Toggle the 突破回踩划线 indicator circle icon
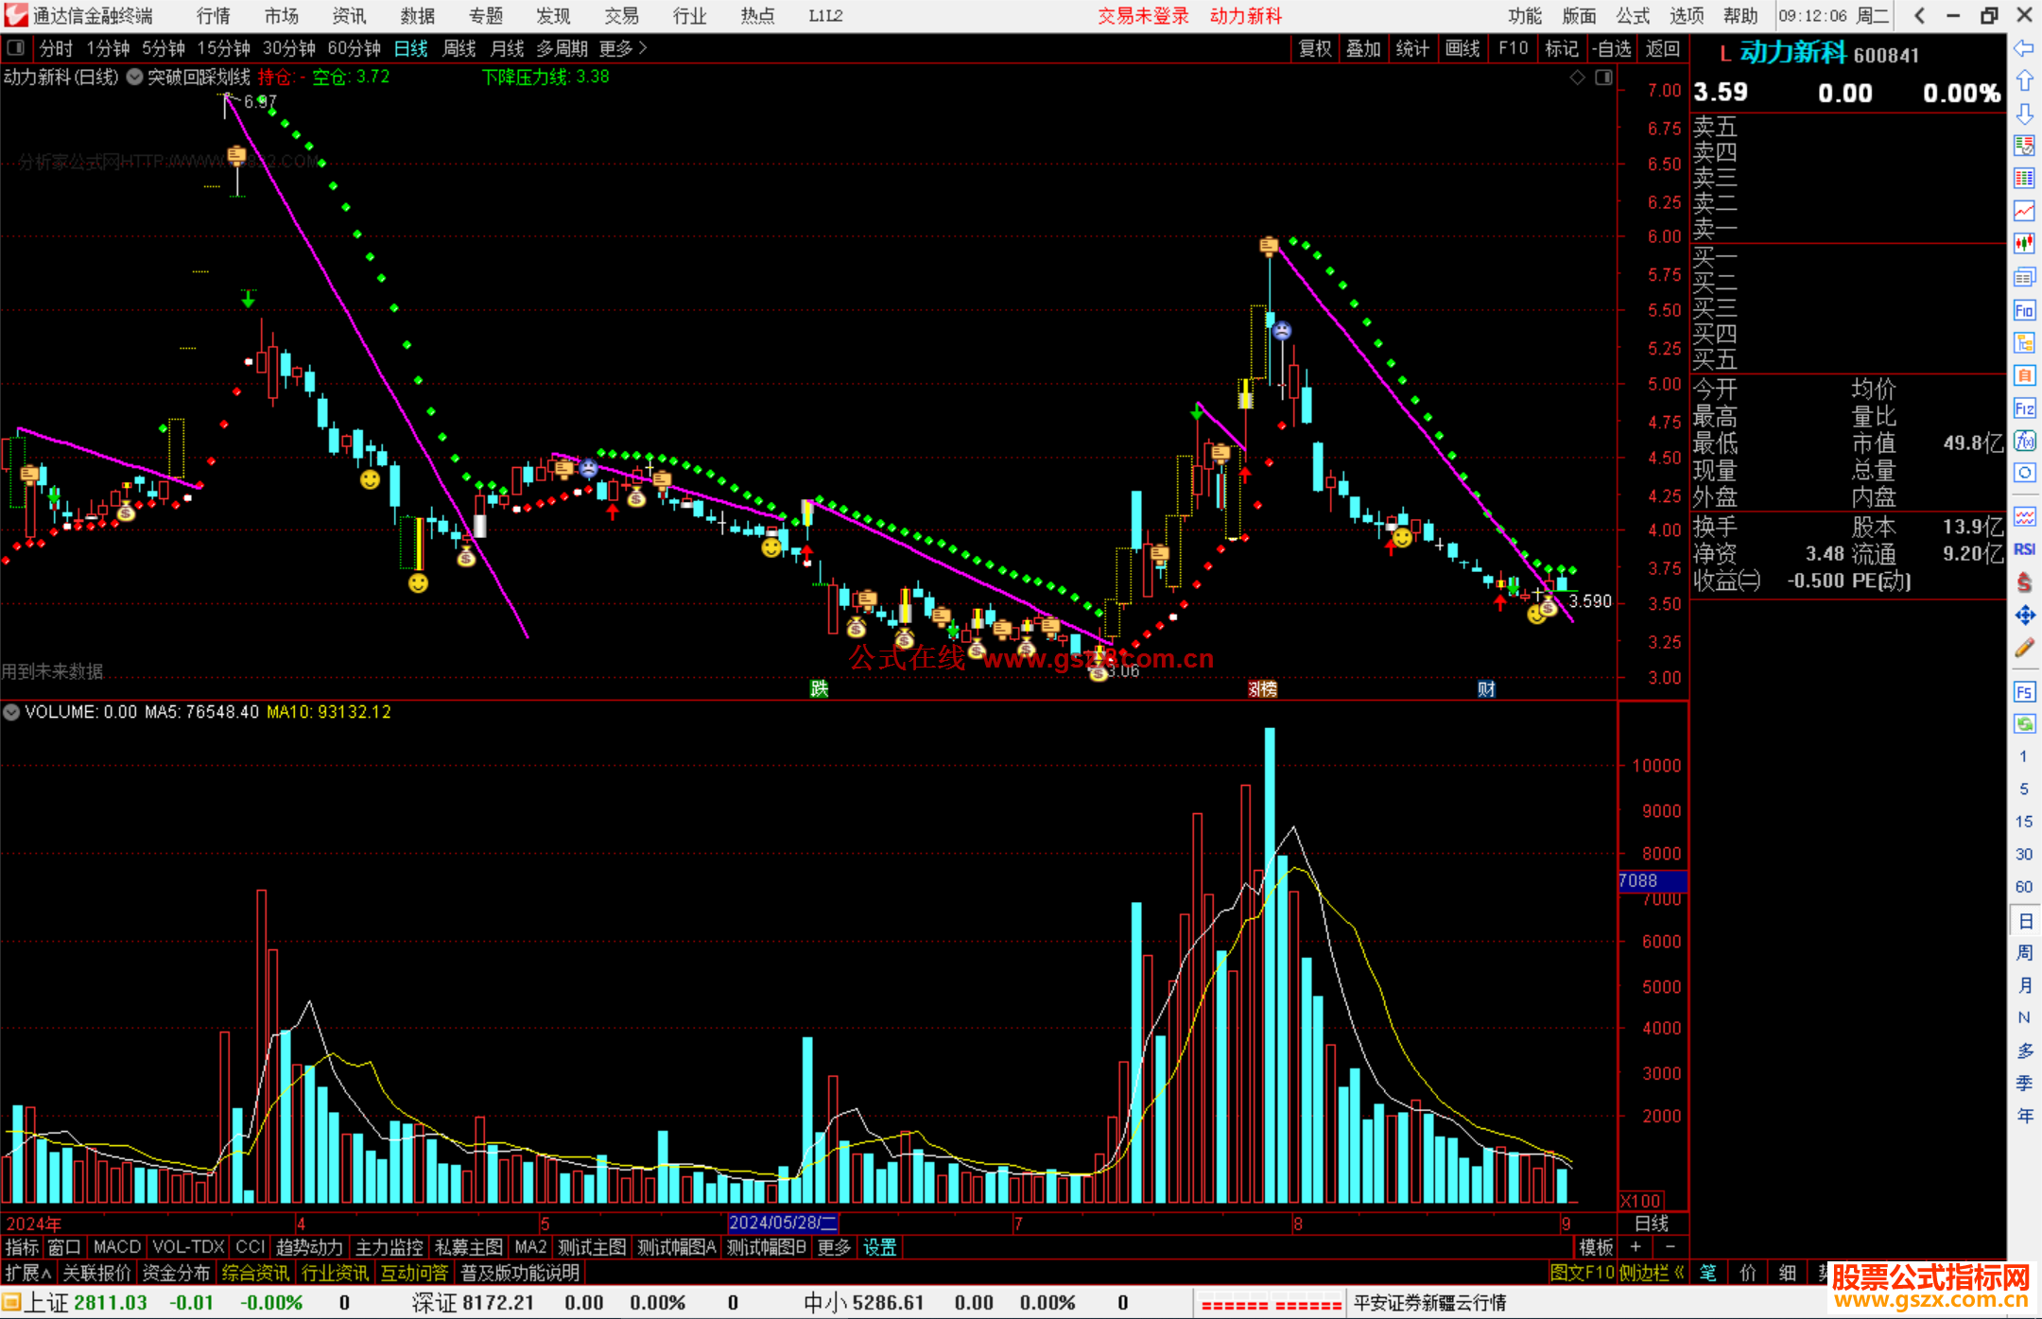The width and height of the screenshot is (2042, 1319). pos(134,78)
